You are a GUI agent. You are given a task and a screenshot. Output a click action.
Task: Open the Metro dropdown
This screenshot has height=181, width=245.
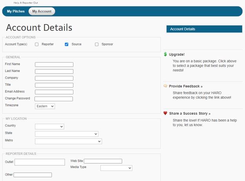(x=68, y=141)
